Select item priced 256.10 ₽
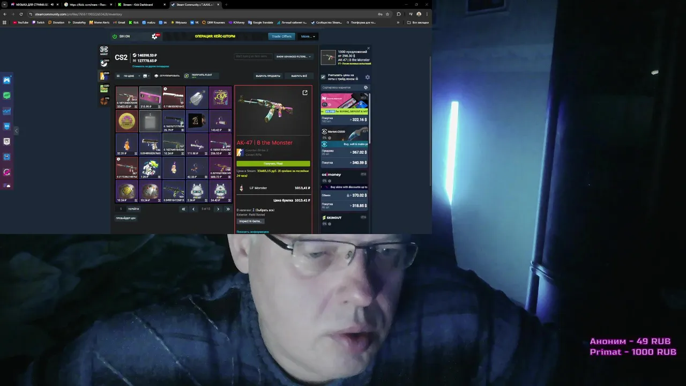The image size is (686, 386). point(220,144)
